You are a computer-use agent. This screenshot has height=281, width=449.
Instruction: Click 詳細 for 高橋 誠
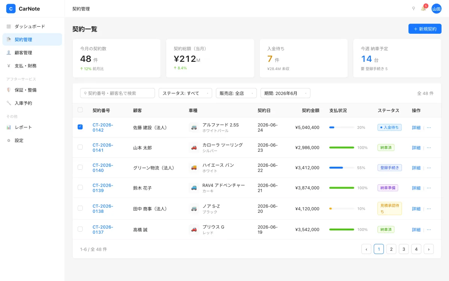pyautogui.click(x=416, y=229)
